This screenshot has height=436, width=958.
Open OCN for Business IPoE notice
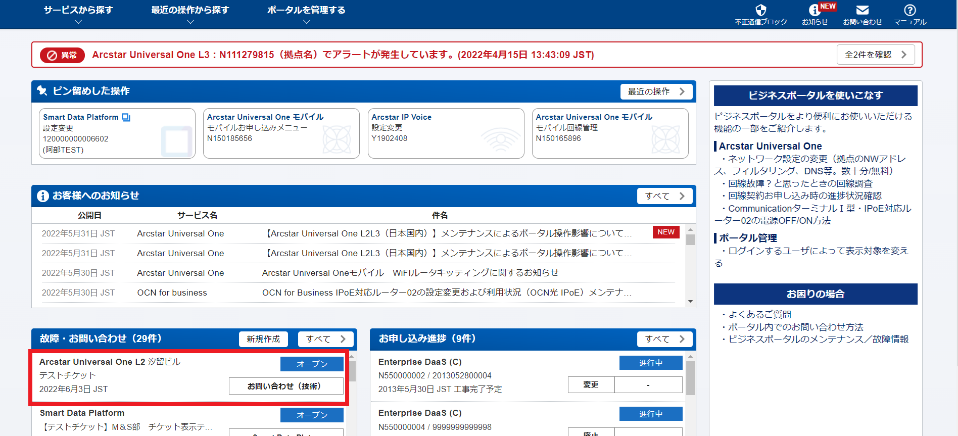358,293
